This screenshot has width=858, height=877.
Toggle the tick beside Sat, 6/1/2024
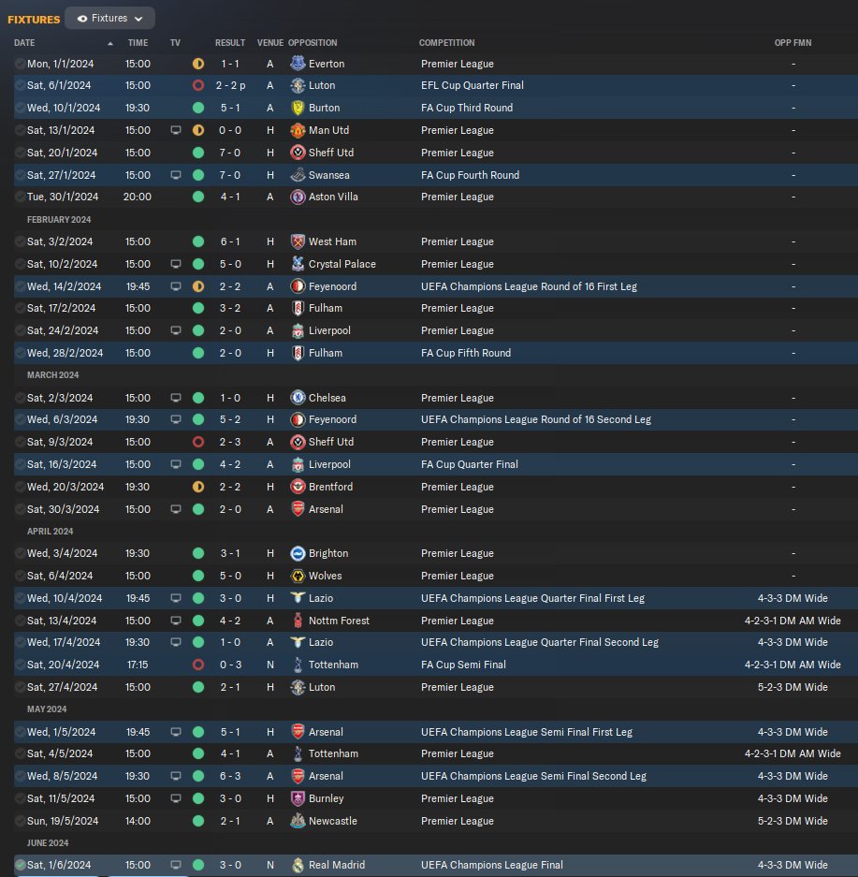click(21, 85)
